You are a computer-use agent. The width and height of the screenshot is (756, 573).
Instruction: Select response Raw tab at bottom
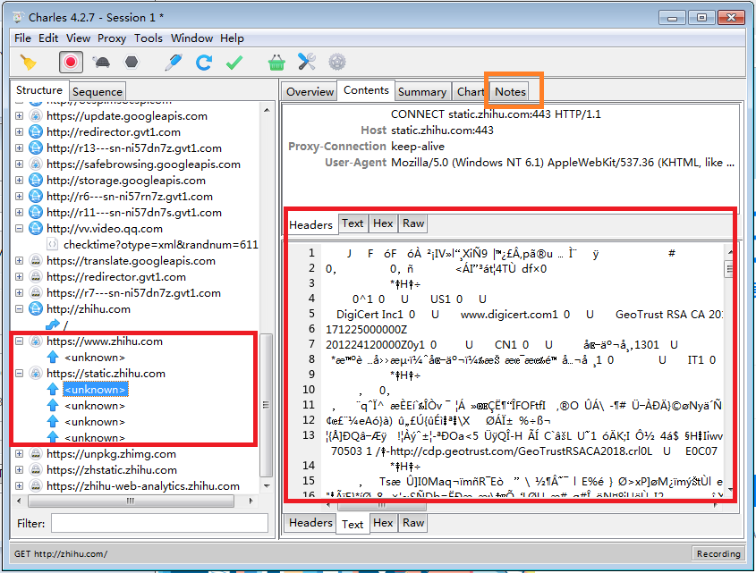pos(413,522)
